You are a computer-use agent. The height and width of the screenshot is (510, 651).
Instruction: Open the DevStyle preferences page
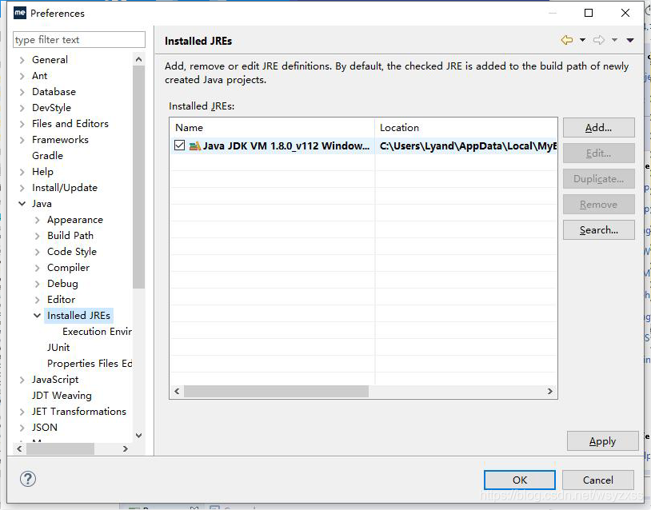[51, 107]
